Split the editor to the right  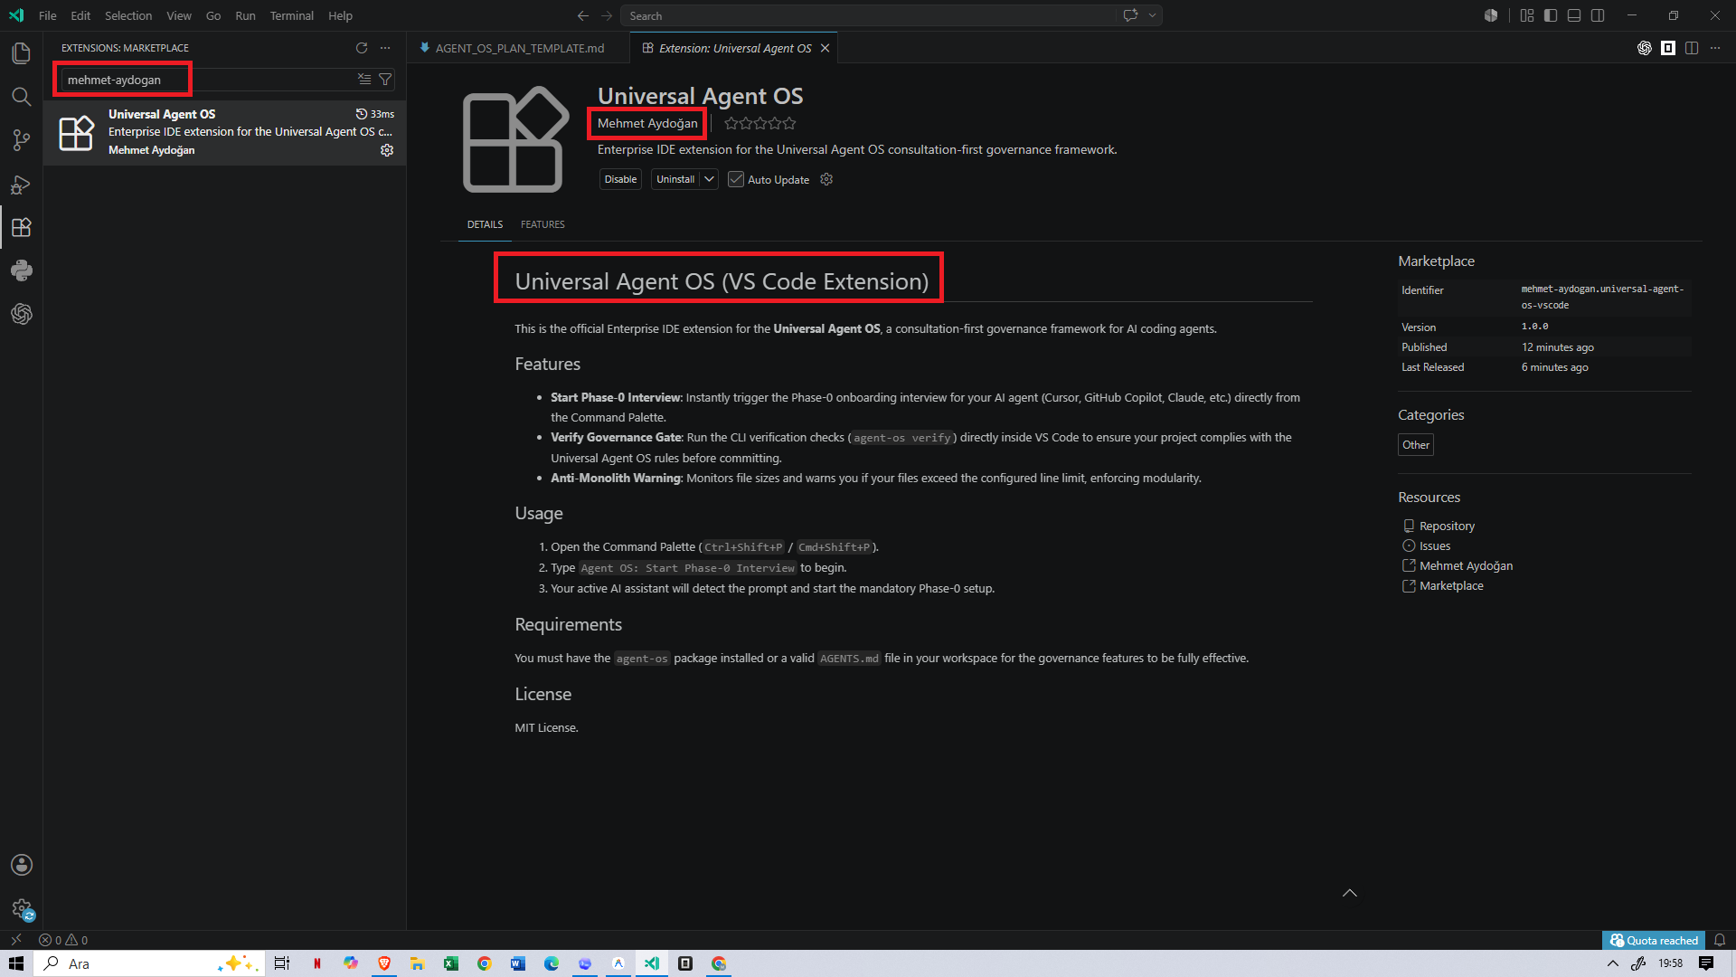click(x=1692, y=48)
